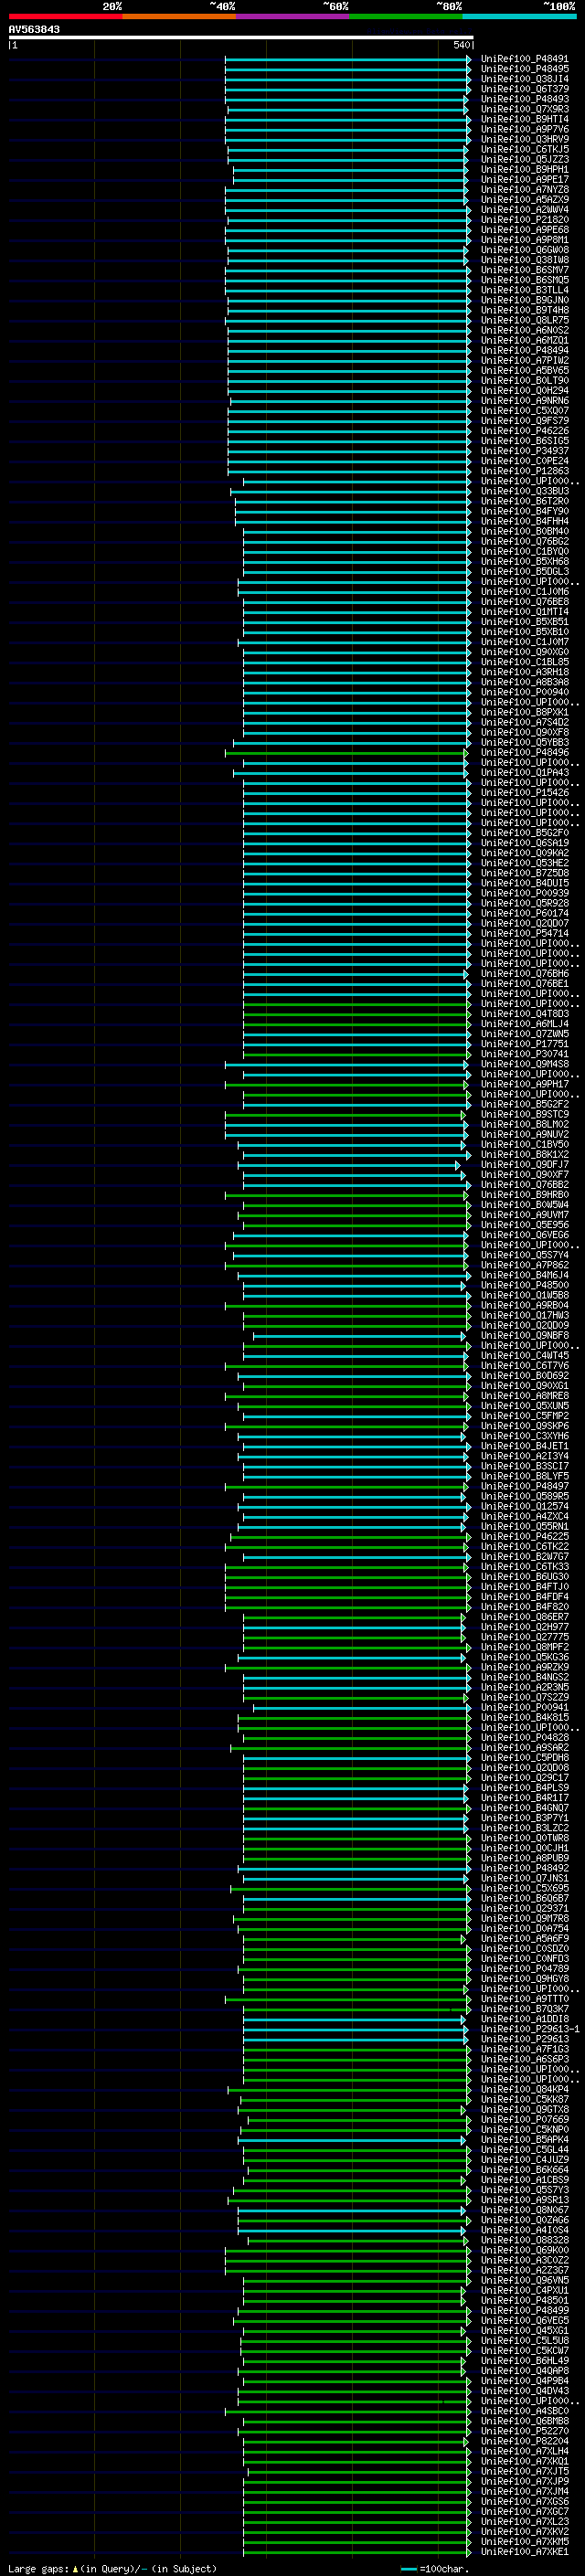
Task: Select entry UniRef100_A7XLH4
Action: click(x=524, y=2451)
